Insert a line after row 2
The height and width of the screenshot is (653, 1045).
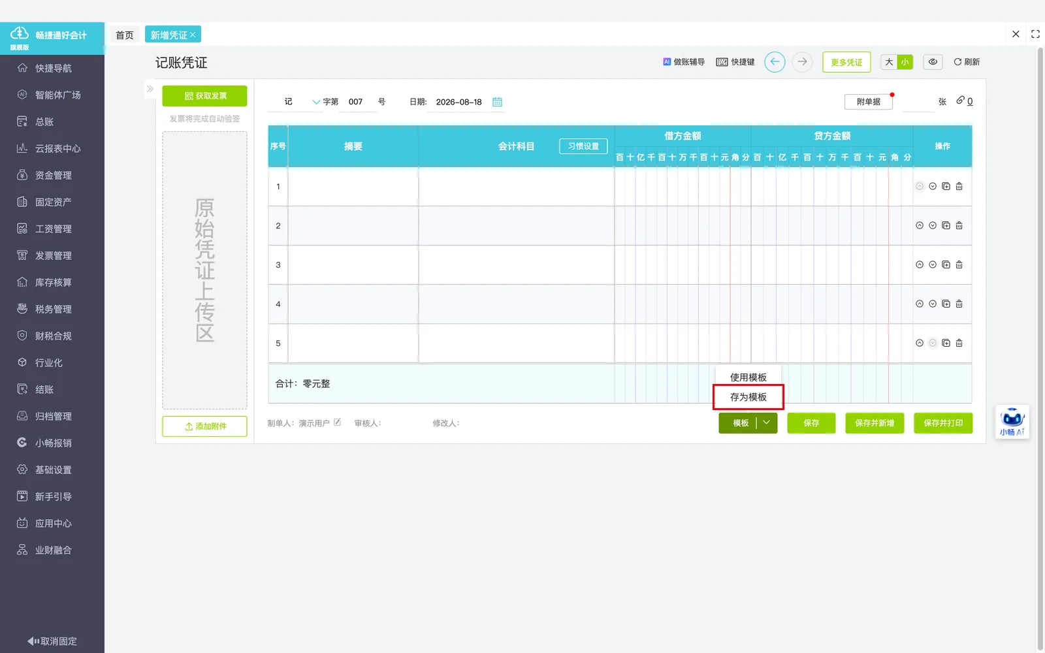(x=946, y=226)
